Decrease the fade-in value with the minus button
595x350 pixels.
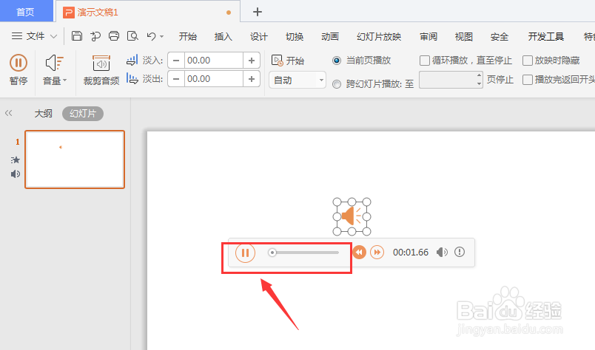(176, 61)
